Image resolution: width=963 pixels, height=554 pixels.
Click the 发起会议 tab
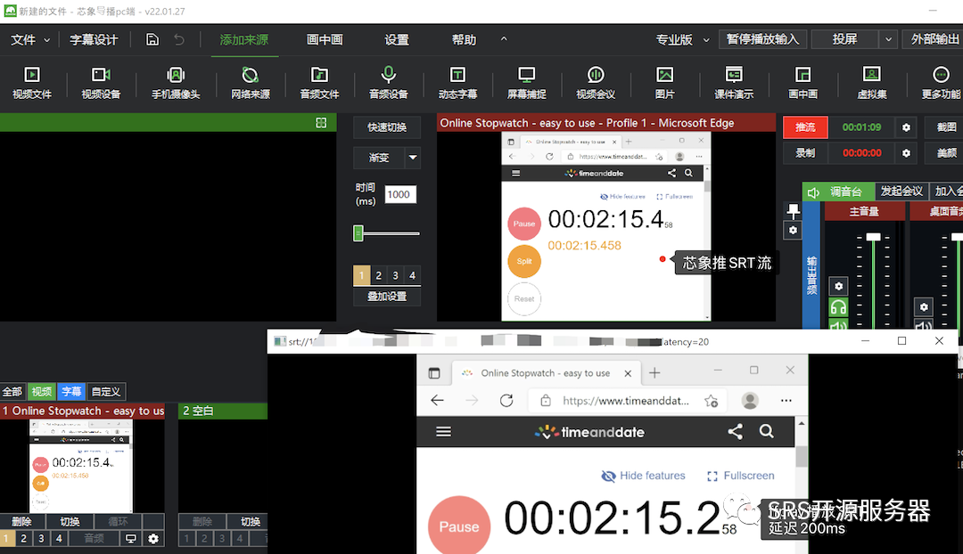(x=901, y=191)
